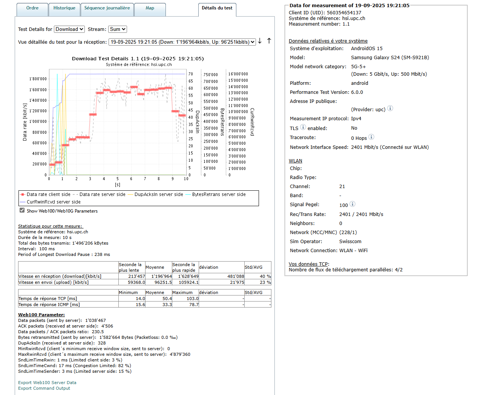This screenshot has width=481, height=395.
Task: Go to next measurement with down arrow
Action: tap(260, 41)
